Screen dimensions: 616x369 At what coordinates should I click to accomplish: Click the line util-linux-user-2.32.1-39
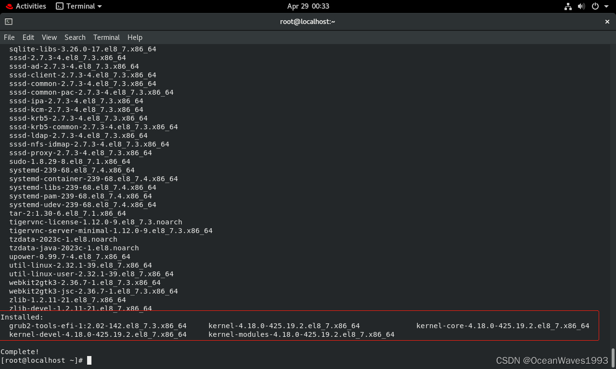pos(91,274)
